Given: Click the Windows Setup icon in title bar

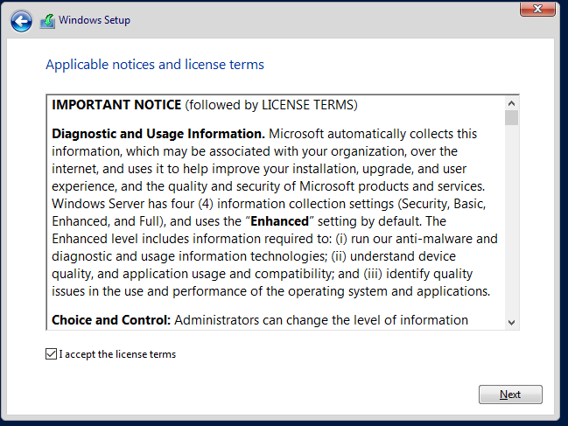Looking at the screenshot, I should pos(47,21).
